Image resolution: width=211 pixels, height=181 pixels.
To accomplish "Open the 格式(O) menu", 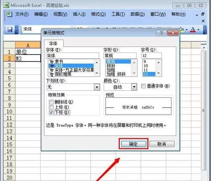I will [x=98, y=14].
